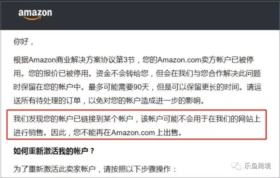The width and height of the screenshot is (280, 178).
Task: Click the greeting 你好 text
Action: (x=21, y=41)
